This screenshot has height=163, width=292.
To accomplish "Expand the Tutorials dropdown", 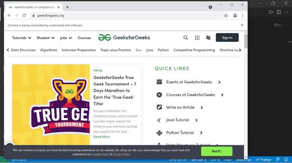I will point(22,38).
